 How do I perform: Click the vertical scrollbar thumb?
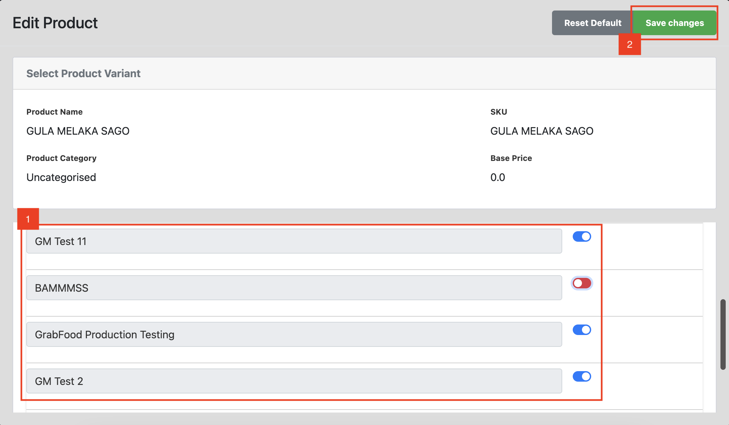[723, 334]
